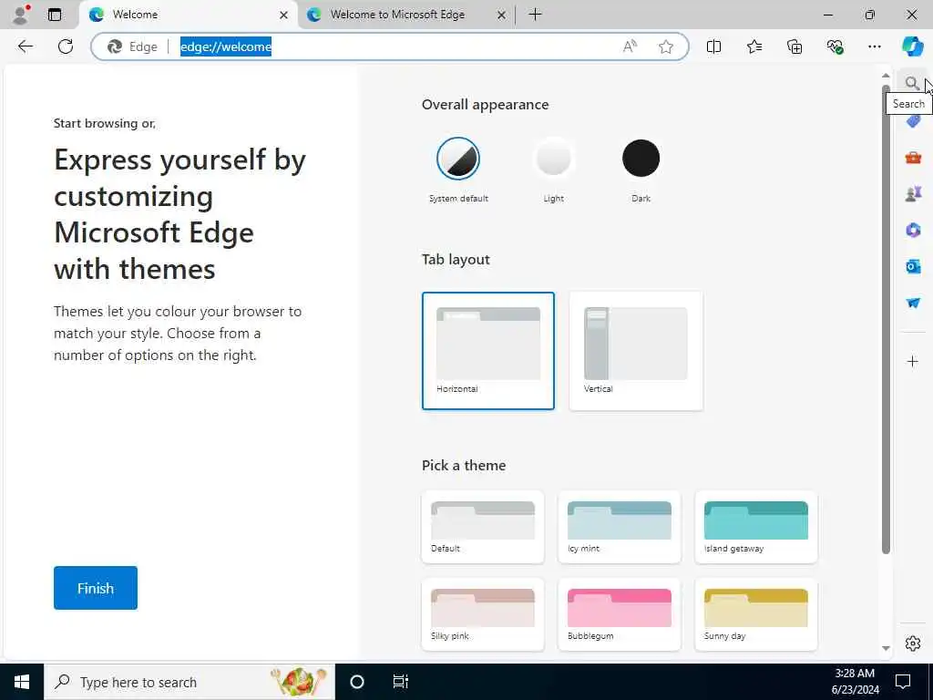933x700 pixels.
Task: Open Settings and more ellipsis menu
Action: [x=874, y=46]
